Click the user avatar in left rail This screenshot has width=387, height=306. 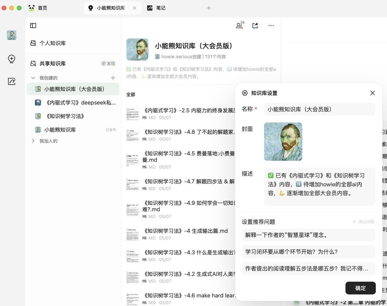[x=11, y=35]
